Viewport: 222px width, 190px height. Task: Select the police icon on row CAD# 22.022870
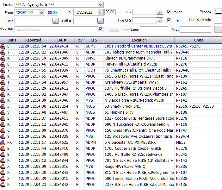pos(3,130)
